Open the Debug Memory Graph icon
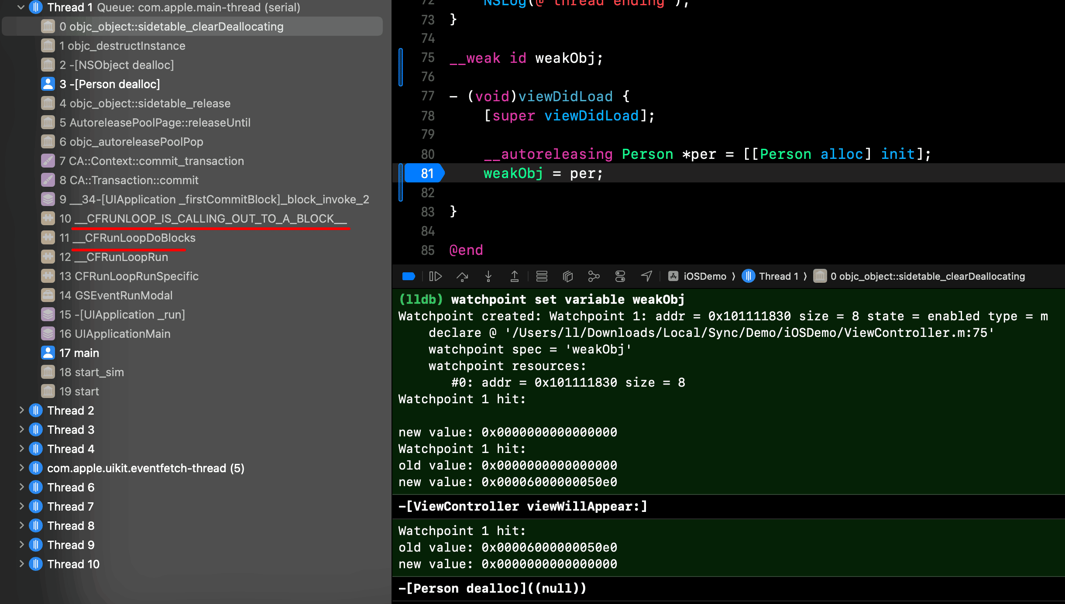This screenshot has width=1065, height=604. (x=594, y=276)
